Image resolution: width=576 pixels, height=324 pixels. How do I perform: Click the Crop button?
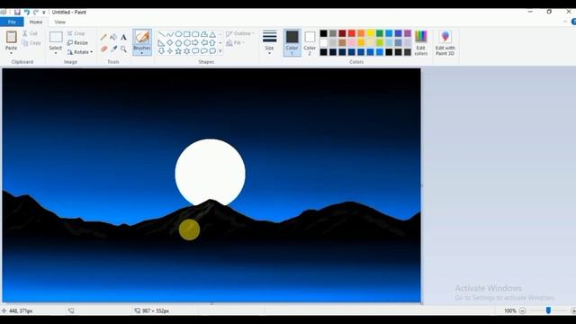[76, 33]
